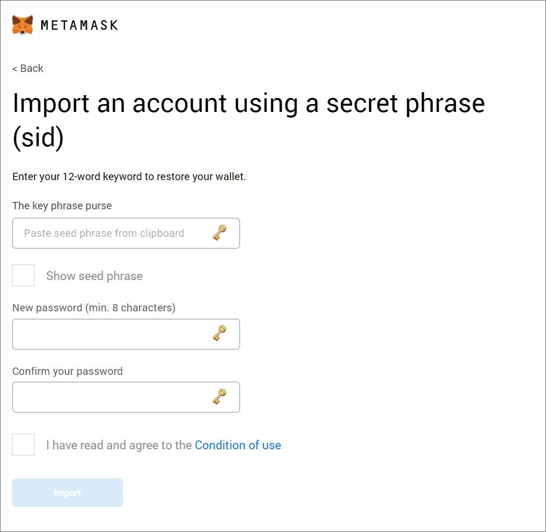The width and height of the screenshot is (546, 532).
Task: Click key icon in Confirm password field
Action: click(x=219, y=397)
